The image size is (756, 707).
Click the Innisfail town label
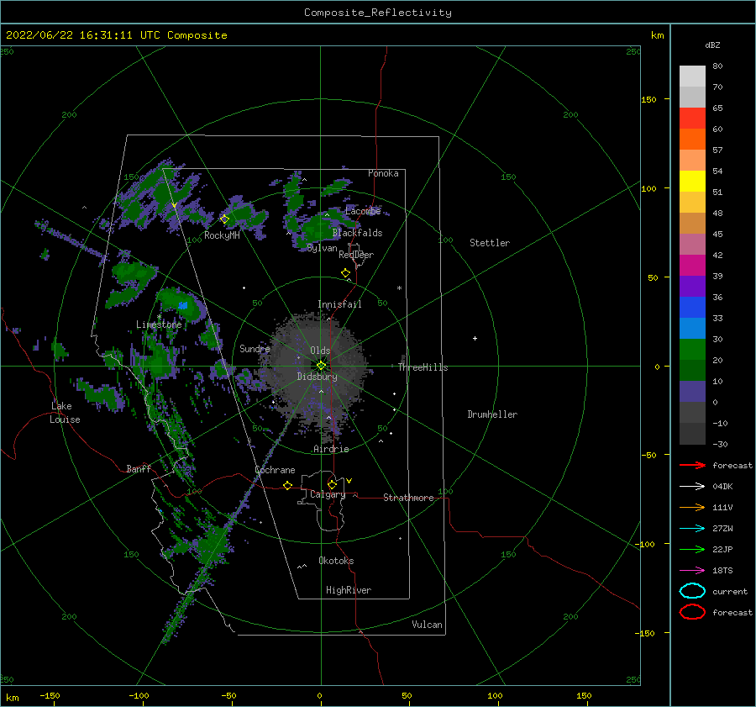click(x=339, y=304)
